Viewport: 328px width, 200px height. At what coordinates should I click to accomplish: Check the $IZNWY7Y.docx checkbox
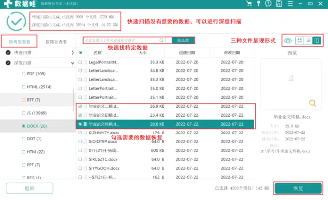click(x=80, y=133)
